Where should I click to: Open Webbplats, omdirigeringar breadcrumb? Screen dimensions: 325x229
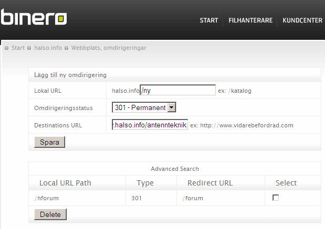[x=109, y=48]
